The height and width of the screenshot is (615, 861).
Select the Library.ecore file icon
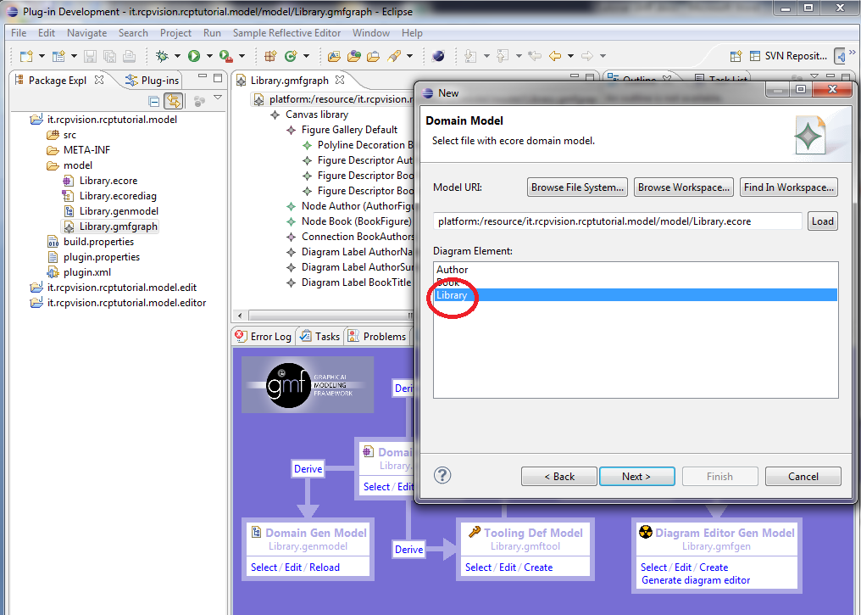69,181
